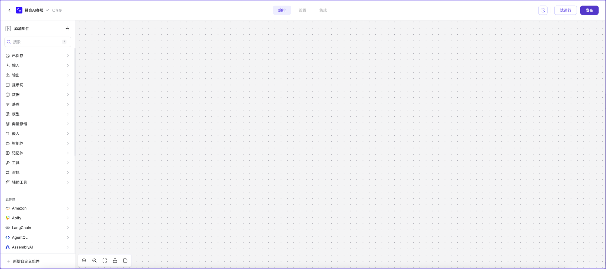Switch to the 集成 tab

[x=323, y=10]
